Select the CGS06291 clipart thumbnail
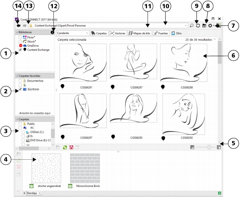This screenshot has width=240, height=197. pyautogui.click(x=83, y=63)
